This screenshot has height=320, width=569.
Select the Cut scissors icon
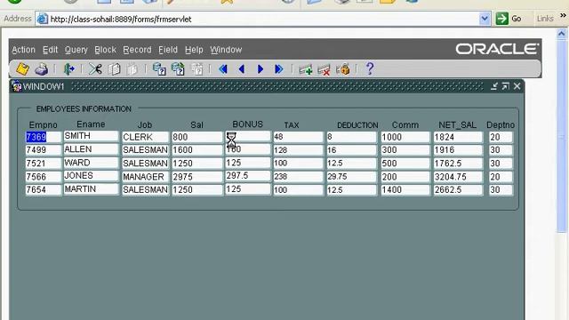click(95, 69)
